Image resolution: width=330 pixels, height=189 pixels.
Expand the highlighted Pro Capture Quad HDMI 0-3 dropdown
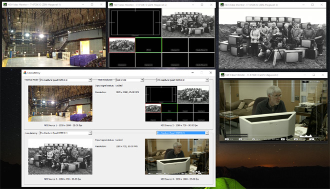[182, 133]
